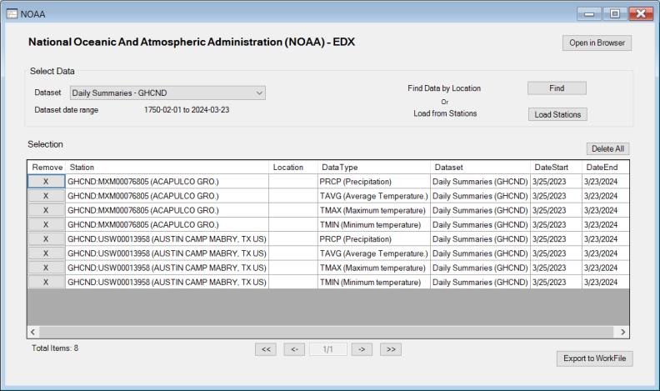
Task: Jump to the last page button
Action: pyautogui.click(x=392, y=349)
